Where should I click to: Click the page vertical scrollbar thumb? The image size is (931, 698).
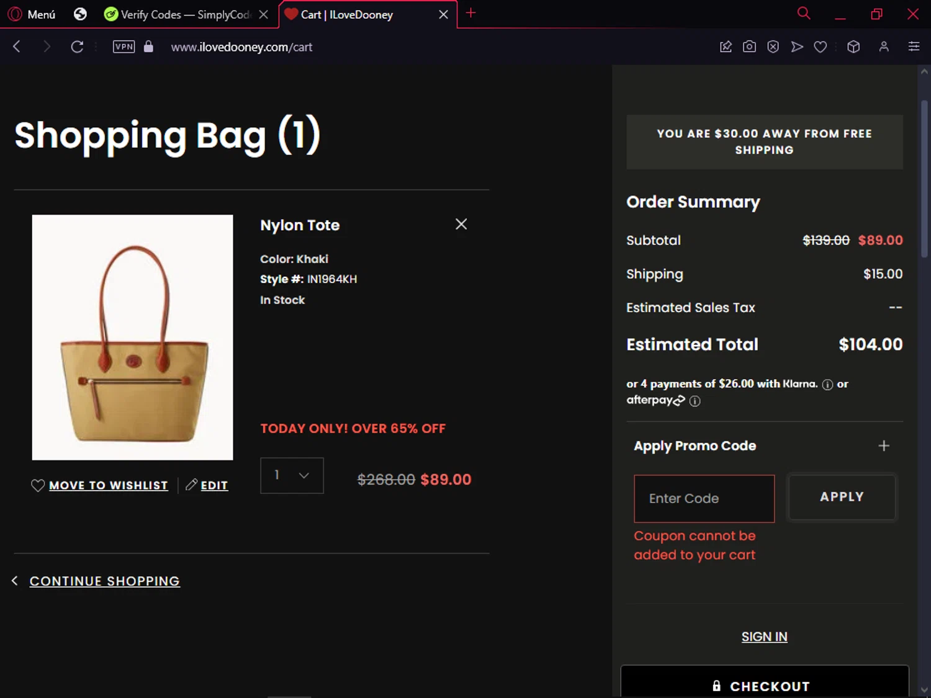click(x=924, y=179)
